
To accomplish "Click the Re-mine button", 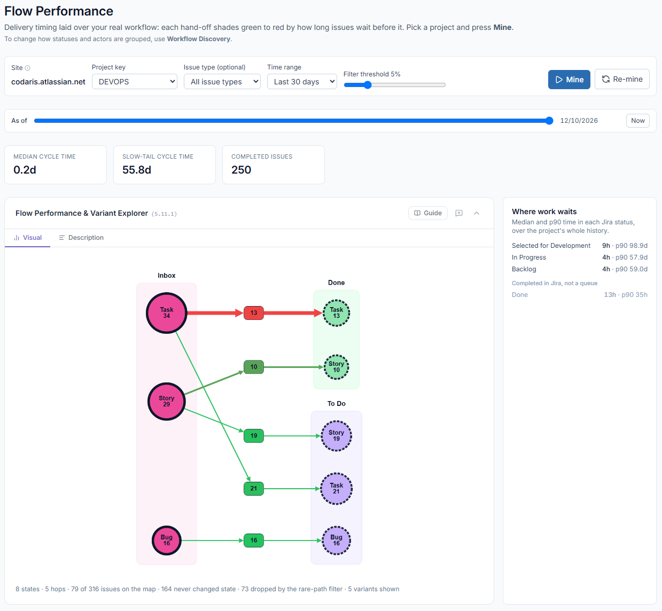I will (622, 79).
